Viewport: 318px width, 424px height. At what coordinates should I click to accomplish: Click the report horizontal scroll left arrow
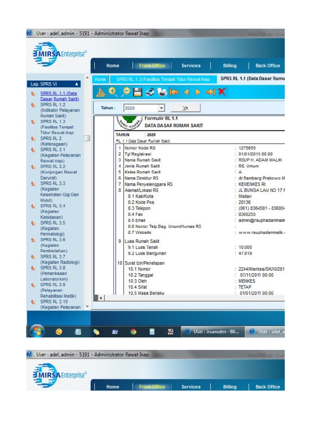coord(101,298)
